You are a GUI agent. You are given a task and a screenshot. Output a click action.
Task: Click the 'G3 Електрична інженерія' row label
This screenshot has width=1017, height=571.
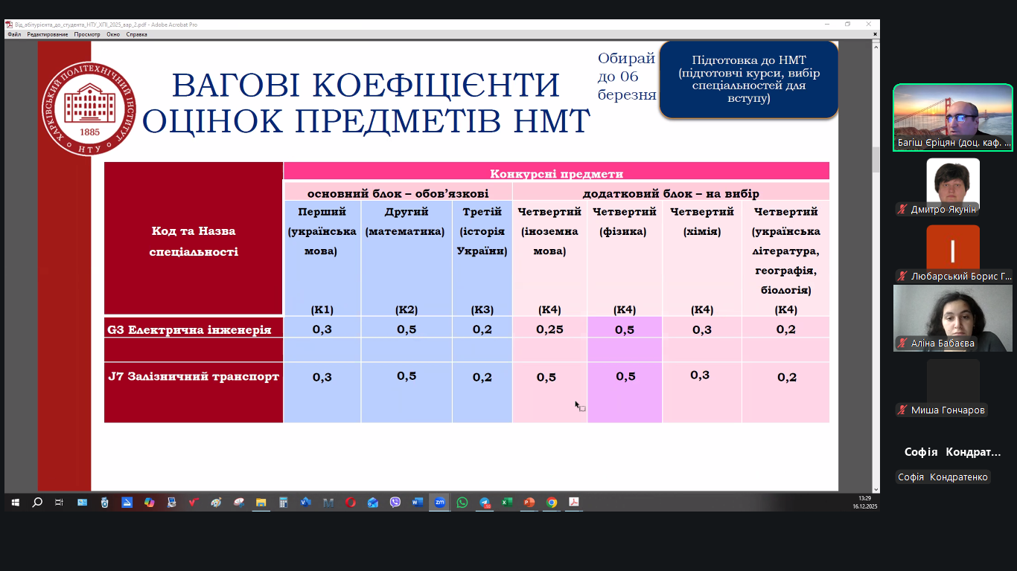189,329
